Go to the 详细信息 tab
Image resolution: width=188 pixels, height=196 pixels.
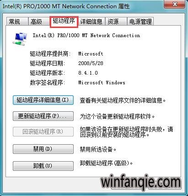[x=91, y=22]
